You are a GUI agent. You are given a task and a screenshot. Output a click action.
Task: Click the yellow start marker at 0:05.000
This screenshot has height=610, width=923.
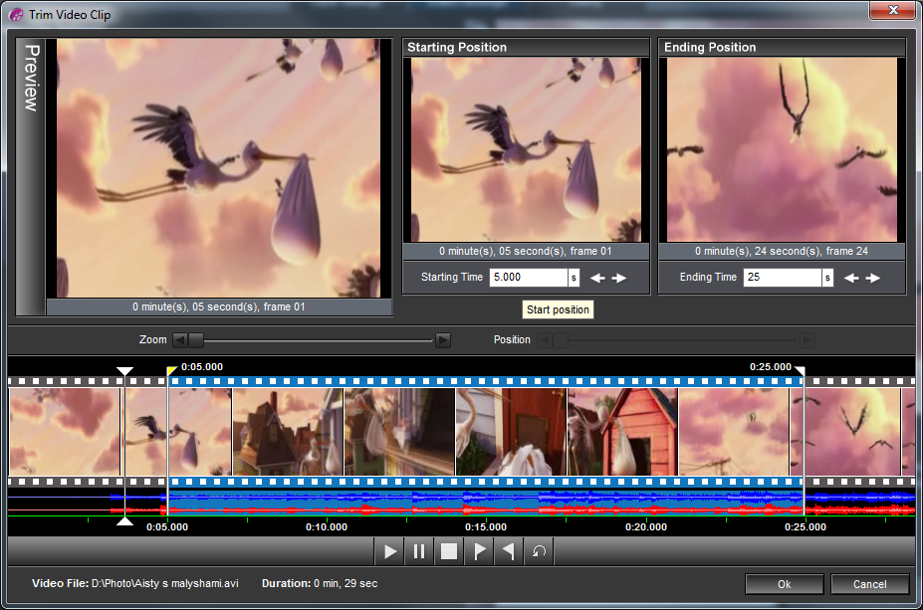click(171, 370)
